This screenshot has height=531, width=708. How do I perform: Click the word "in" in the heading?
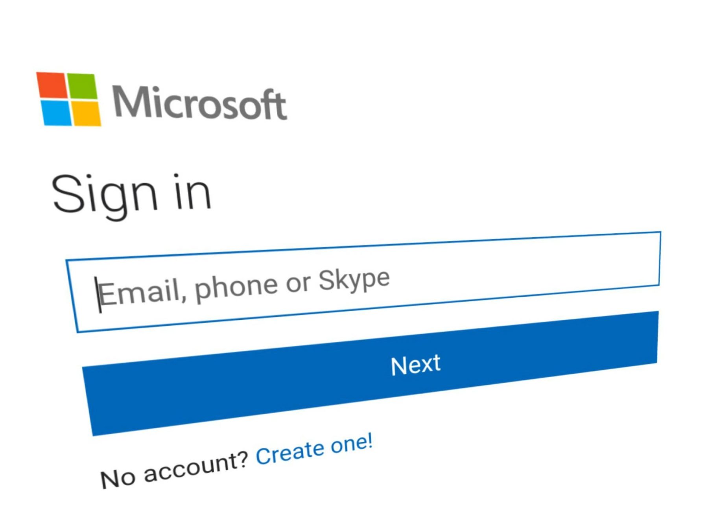tap(193, 193)
